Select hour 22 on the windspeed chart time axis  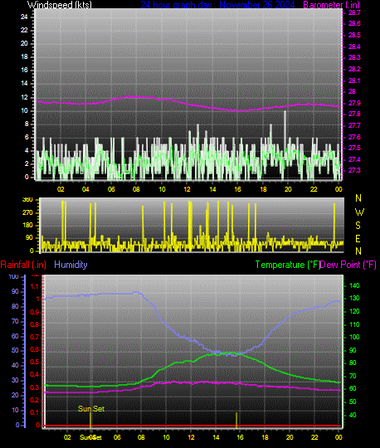pyautogui.click(x=314, y=189)
